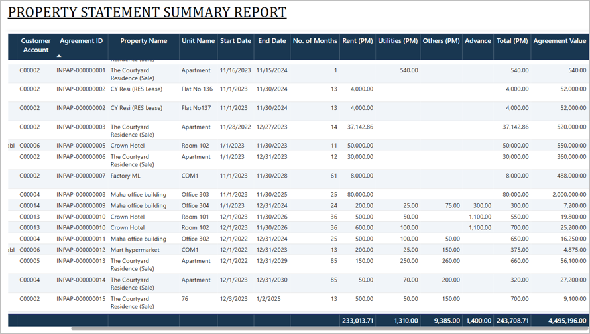Click the End Date column header
Screen dimensions: 590x334
[272, 40]
